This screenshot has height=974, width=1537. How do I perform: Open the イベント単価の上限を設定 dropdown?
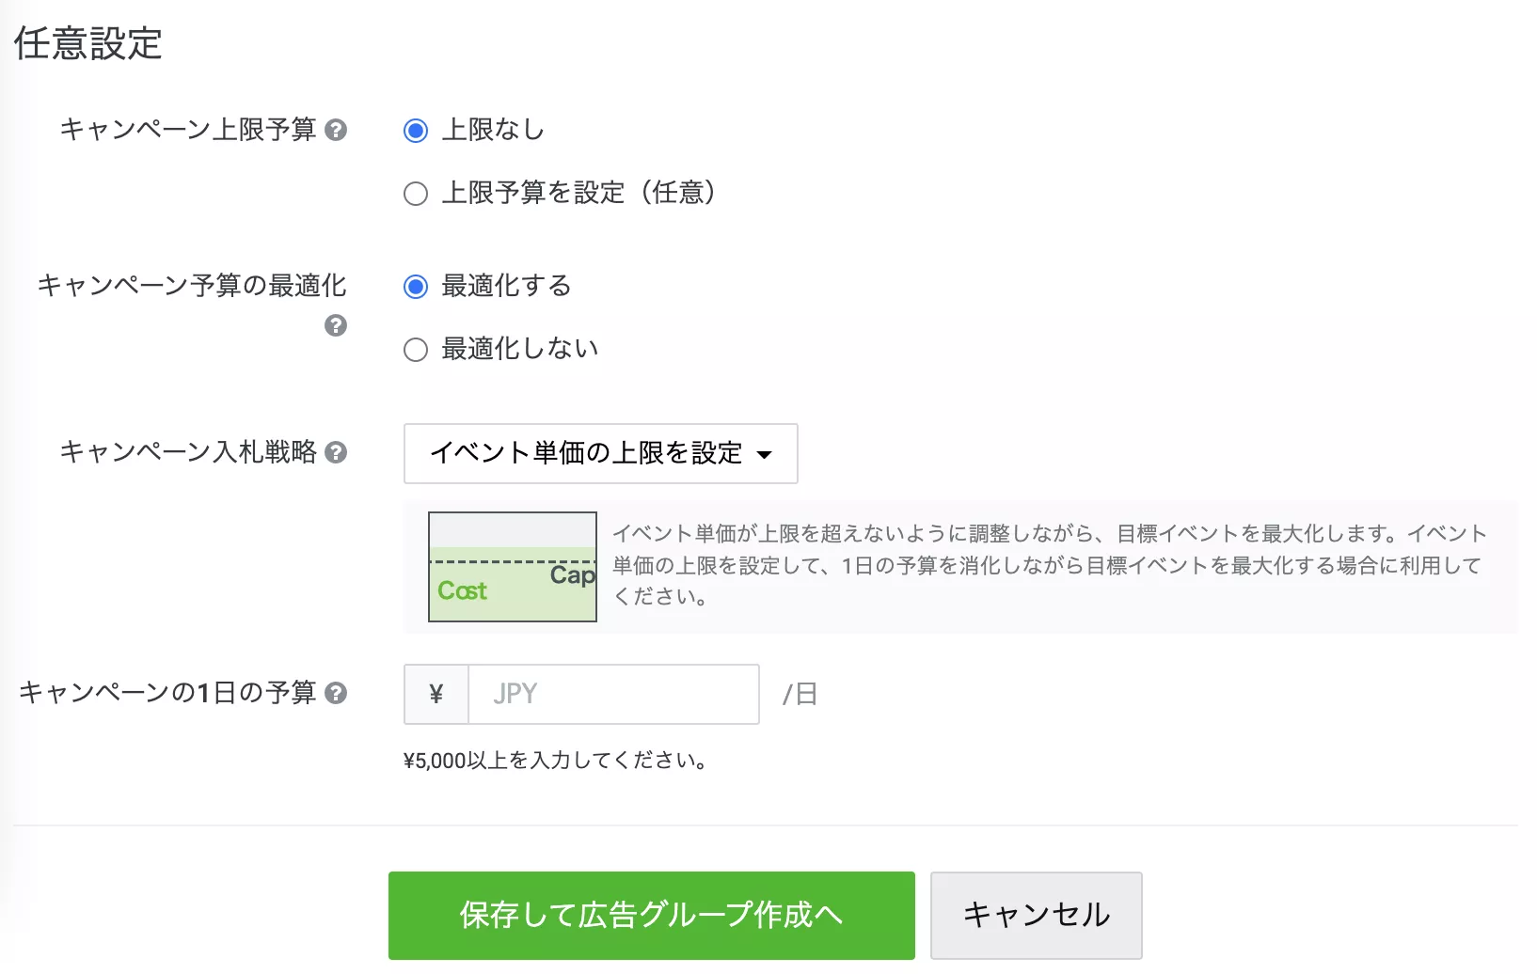click(x=600, y=453)
